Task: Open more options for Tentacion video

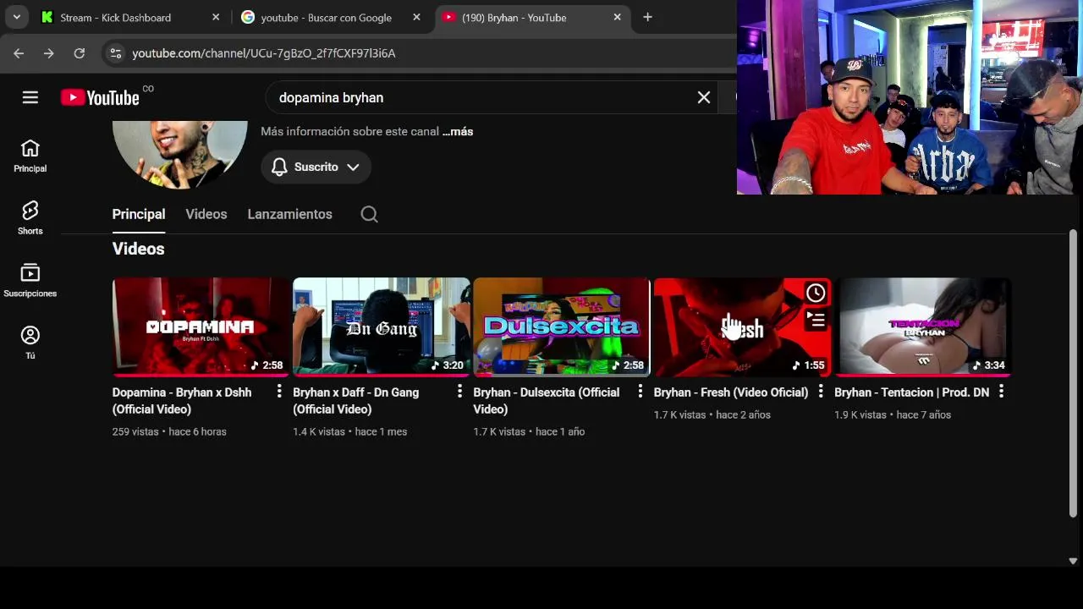Action: pos(1001,392)
